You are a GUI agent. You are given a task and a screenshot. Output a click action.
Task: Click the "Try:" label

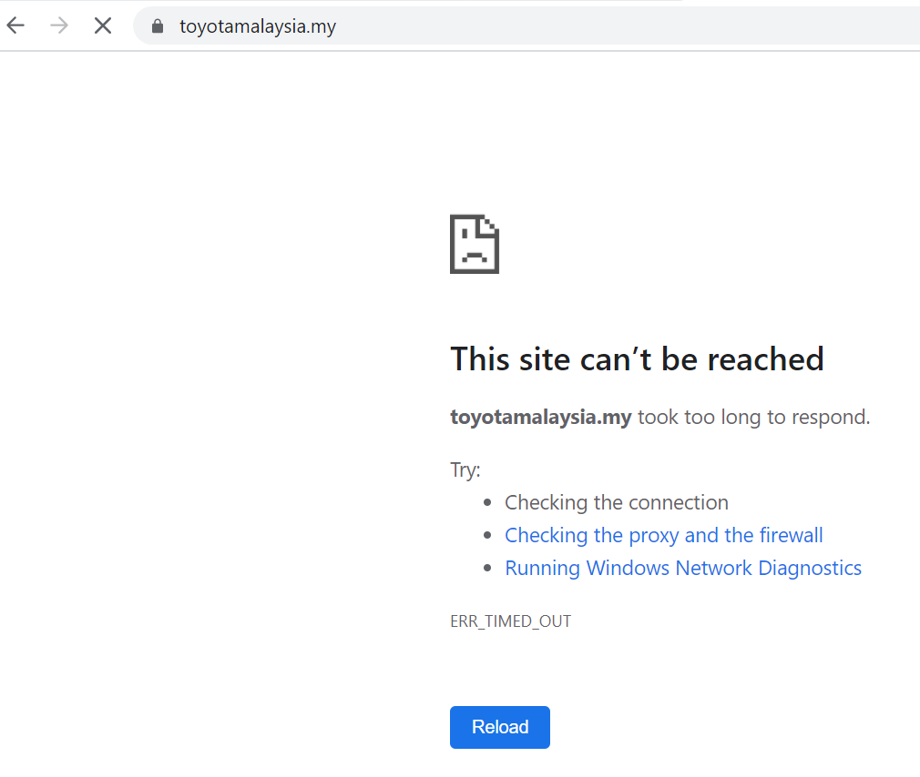[x=465, y=469]
